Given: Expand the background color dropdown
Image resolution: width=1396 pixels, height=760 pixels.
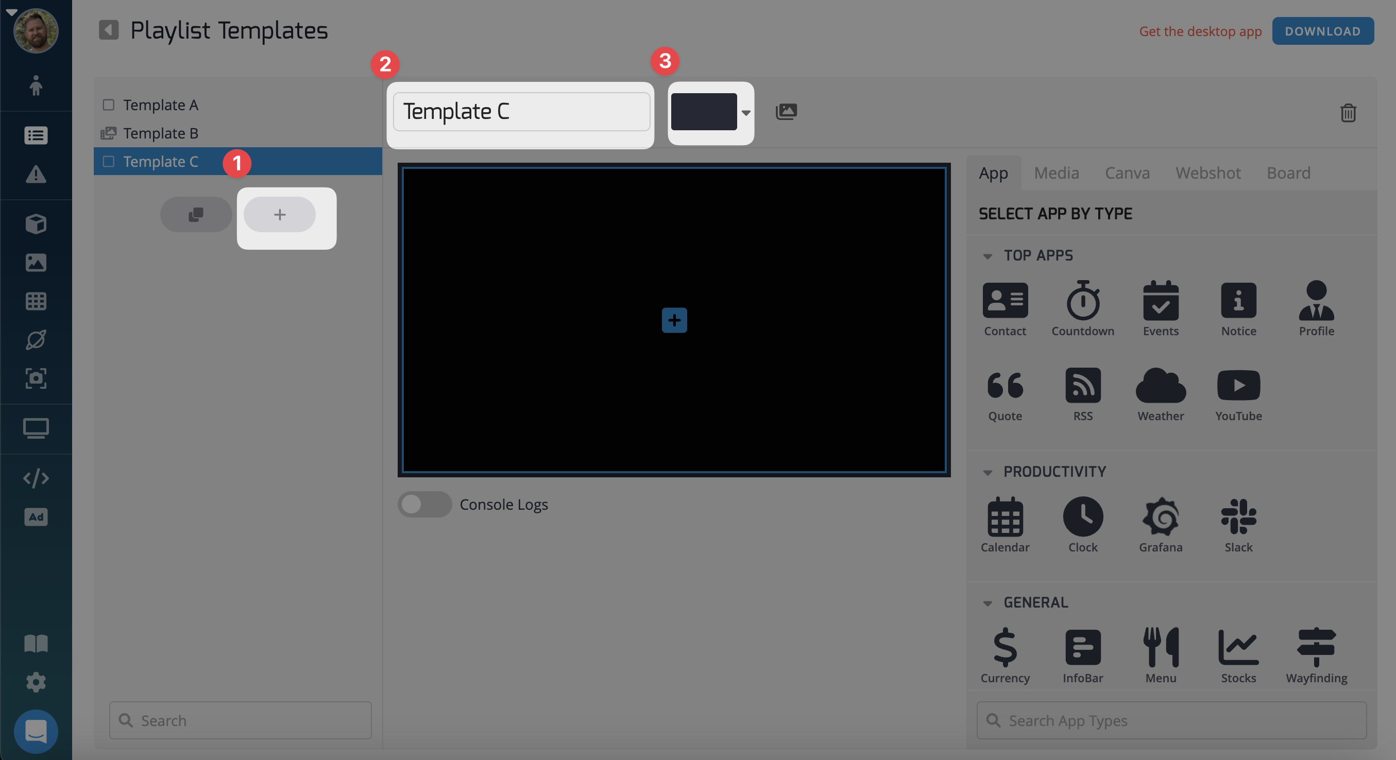Looking at the screenshot, I should 745,112.
